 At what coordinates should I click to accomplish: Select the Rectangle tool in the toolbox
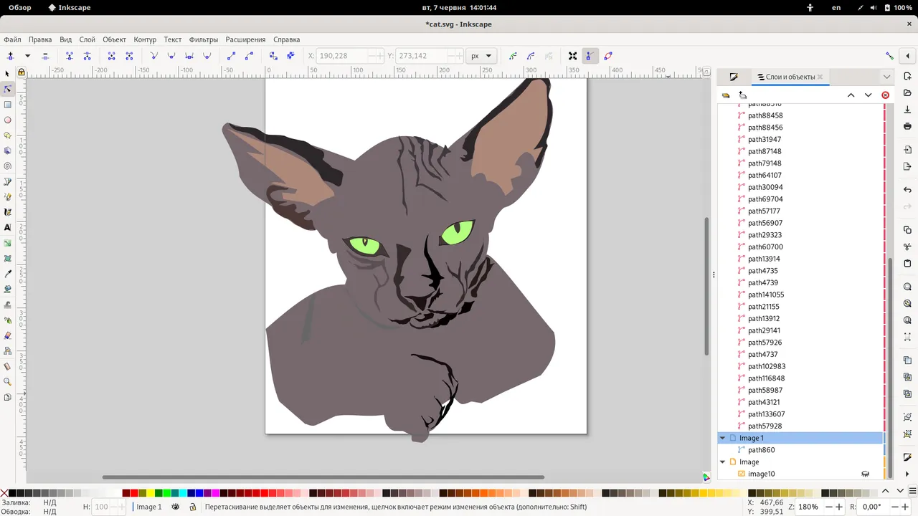8,105
